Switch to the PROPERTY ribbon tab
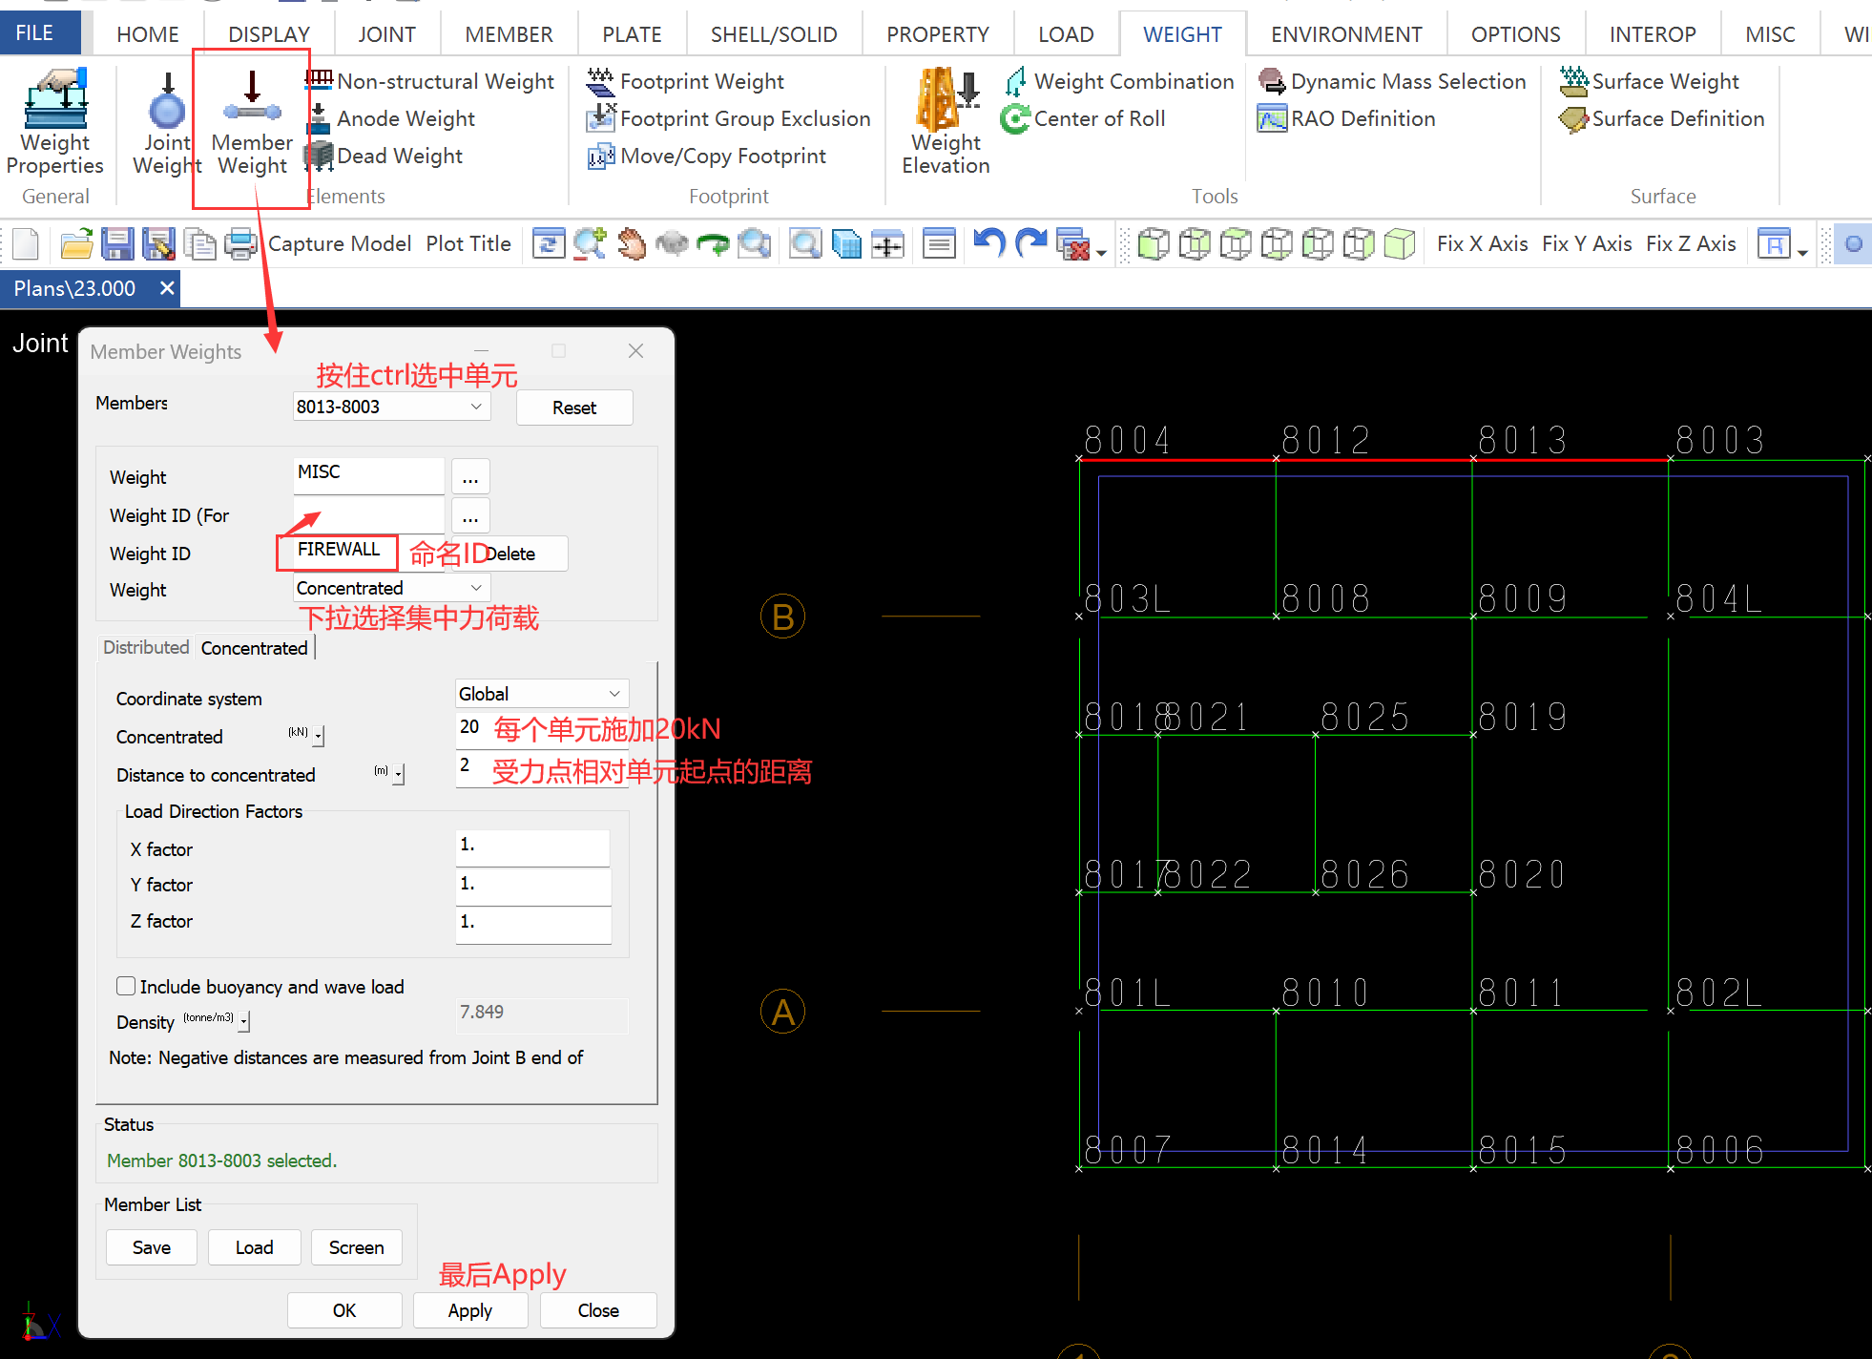 [x=937, y=34]
